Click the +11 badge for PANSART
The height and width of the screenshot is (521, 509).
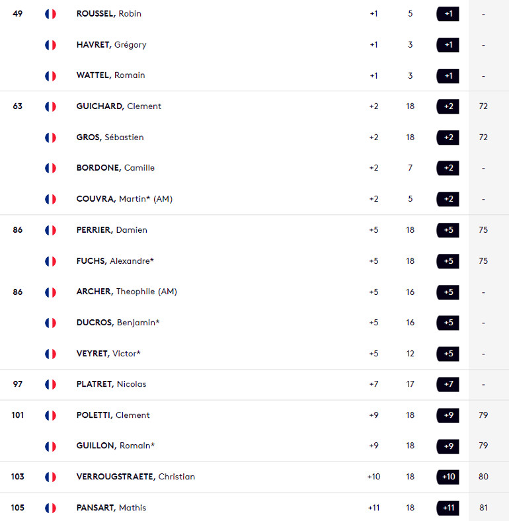(448, 508)
